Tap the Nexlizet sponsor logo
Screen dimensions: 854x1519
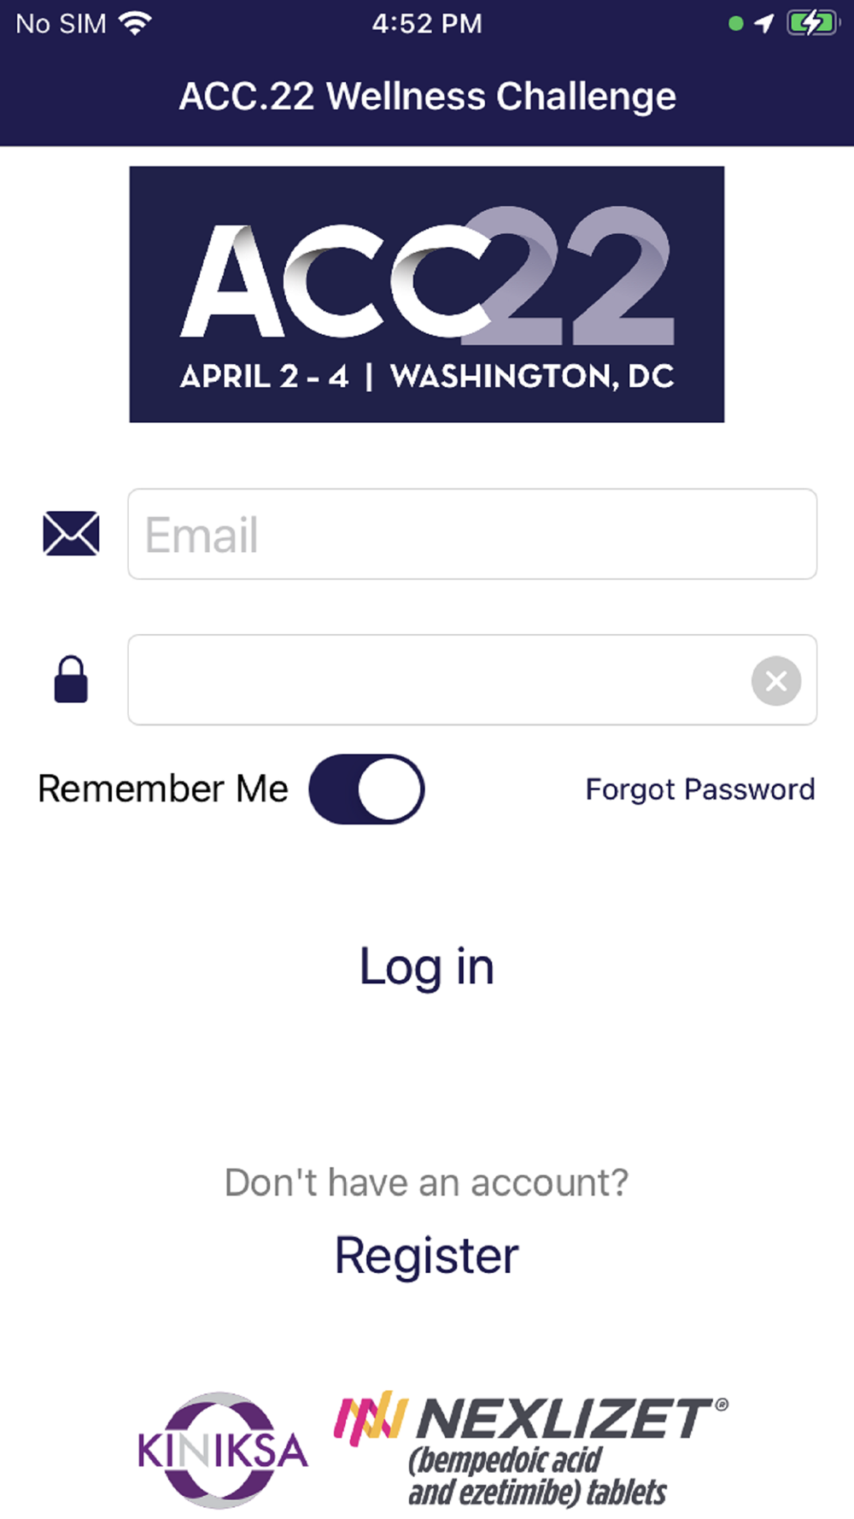pyautogui.click(x=531, y=1450)
